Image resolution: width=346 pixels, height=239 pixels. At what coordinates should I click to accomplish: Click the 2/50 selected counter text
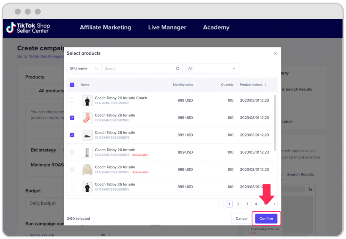[78, 218]
